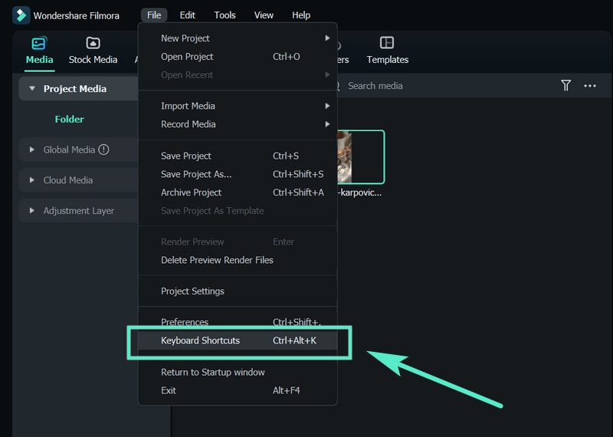The image size is (613, 437).
Task: Expand the Cloud Media section
Action: pos(32,180)
